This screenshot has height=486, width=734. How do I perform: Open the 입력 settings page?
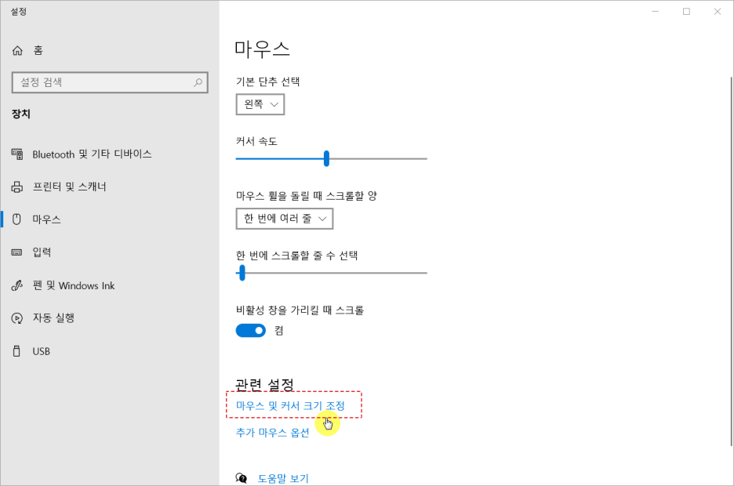(42, 252)
